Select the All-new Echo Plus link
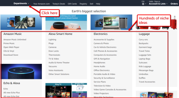This screenshot has height=98, width=179. (x=12, y=93)
